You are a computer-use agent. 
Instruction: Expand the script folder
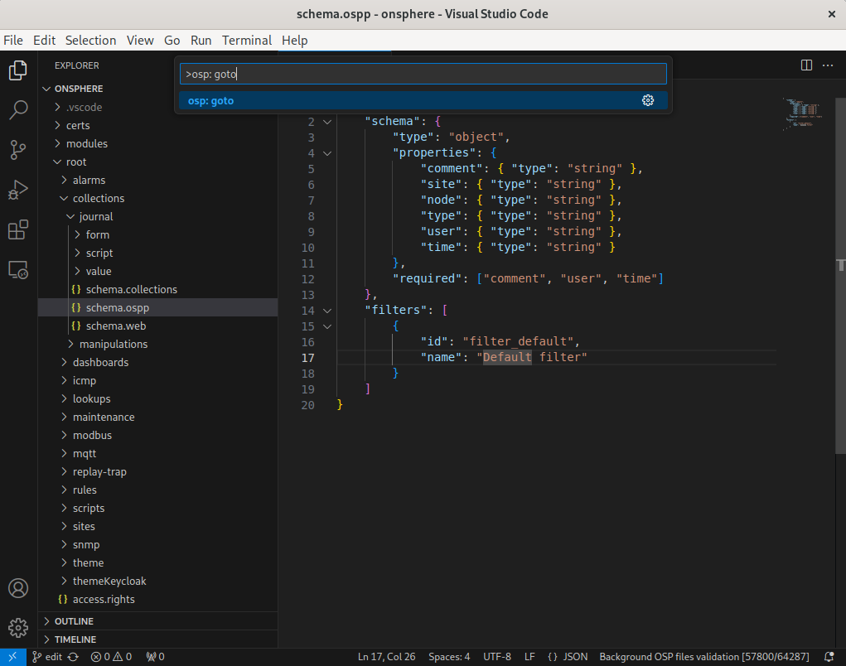click(158, 253)
